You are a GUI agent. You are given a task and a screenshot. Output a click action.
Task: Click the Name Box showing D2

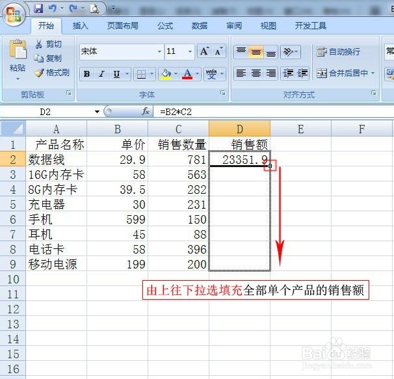pos(46,112)
